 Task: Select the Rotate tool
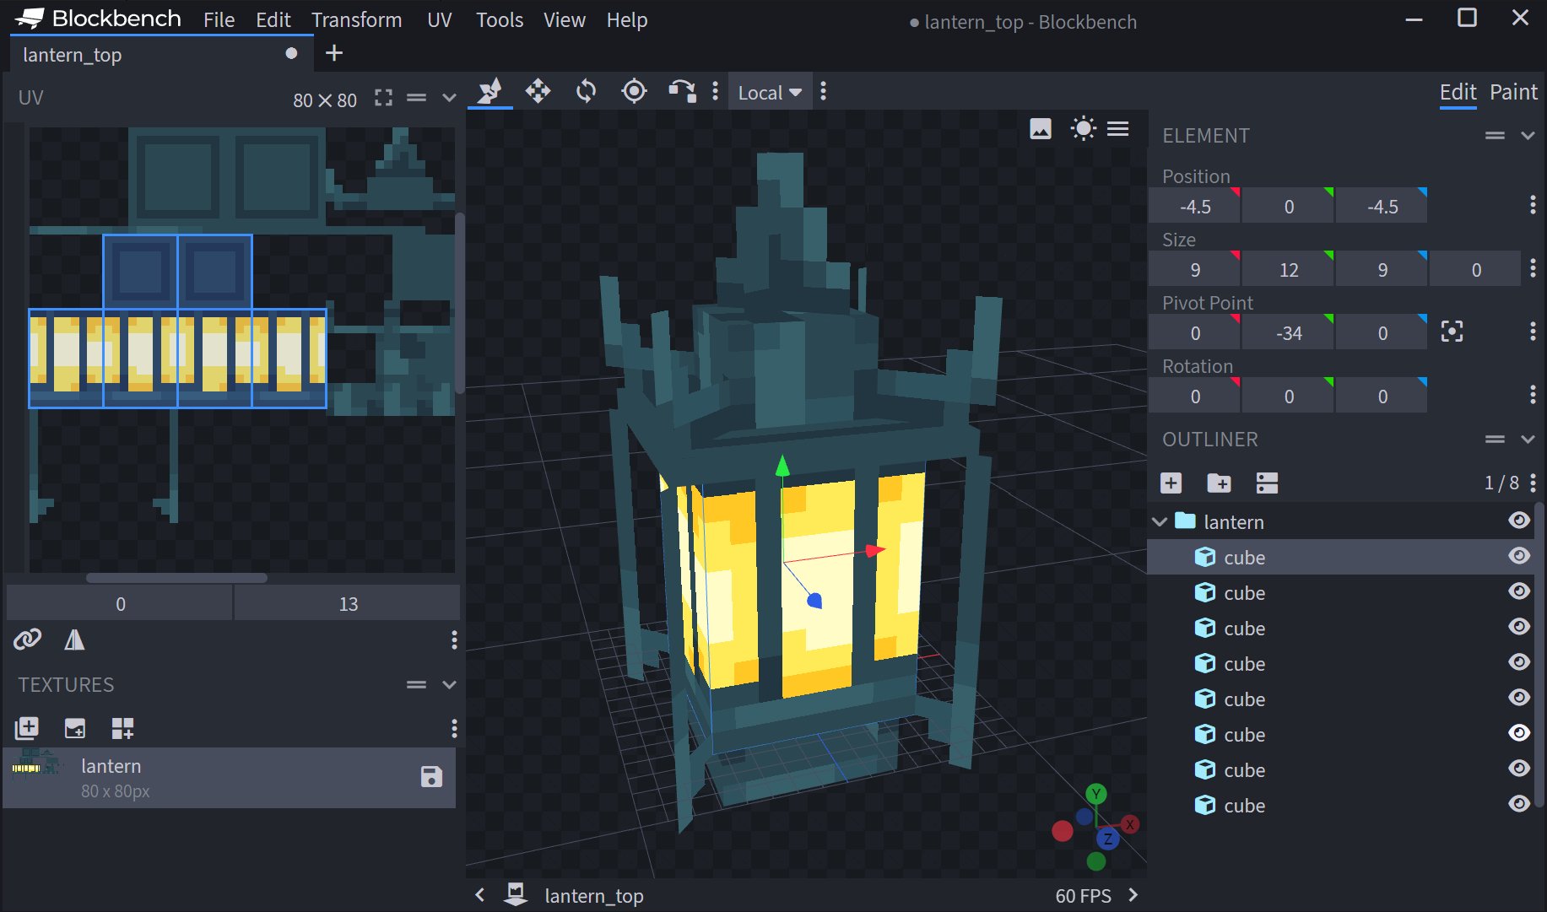coord(585,91)
